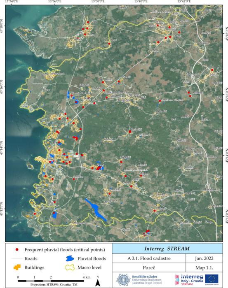Click the 13°34'0"E longitude label
This screenshot has width=228, height=288.
12,2
